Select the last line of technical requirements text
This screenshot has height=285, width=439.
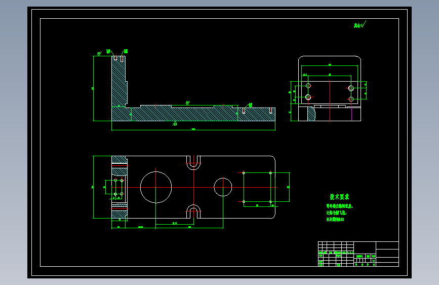coord(335,220)
